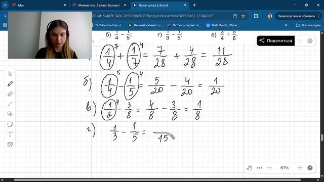Screen dimensions: 324x182
Task: Select the shapes tool
Action: pyautogui.click(x=10, y=114)
